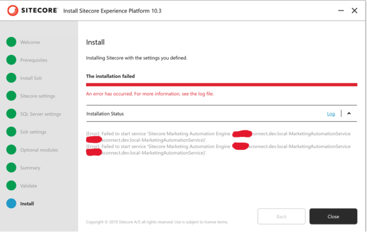The width and height of the screenshot is (367, 232).
Task: Click the green SQL Server settings circle
Action: click(x=11, y=114)
